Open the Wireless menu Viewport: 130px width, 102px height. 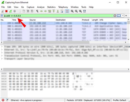click(x=75, y=7)
